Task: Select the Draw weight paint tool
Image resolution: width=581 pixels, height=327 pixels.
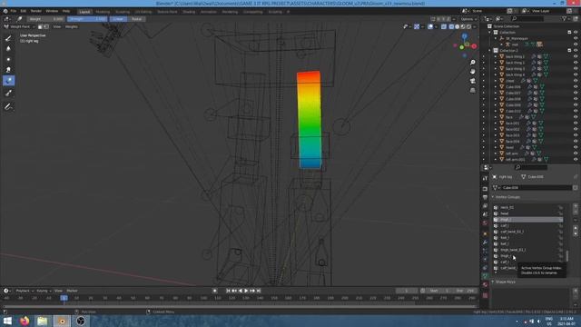Action: [x=8, y=38]
